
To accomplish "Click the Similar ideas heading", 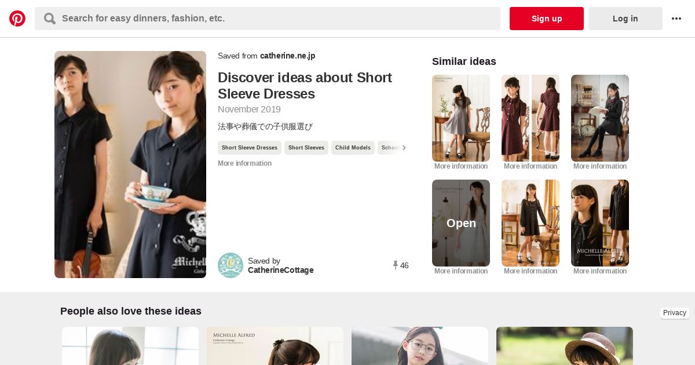I will tap(464, 61).
